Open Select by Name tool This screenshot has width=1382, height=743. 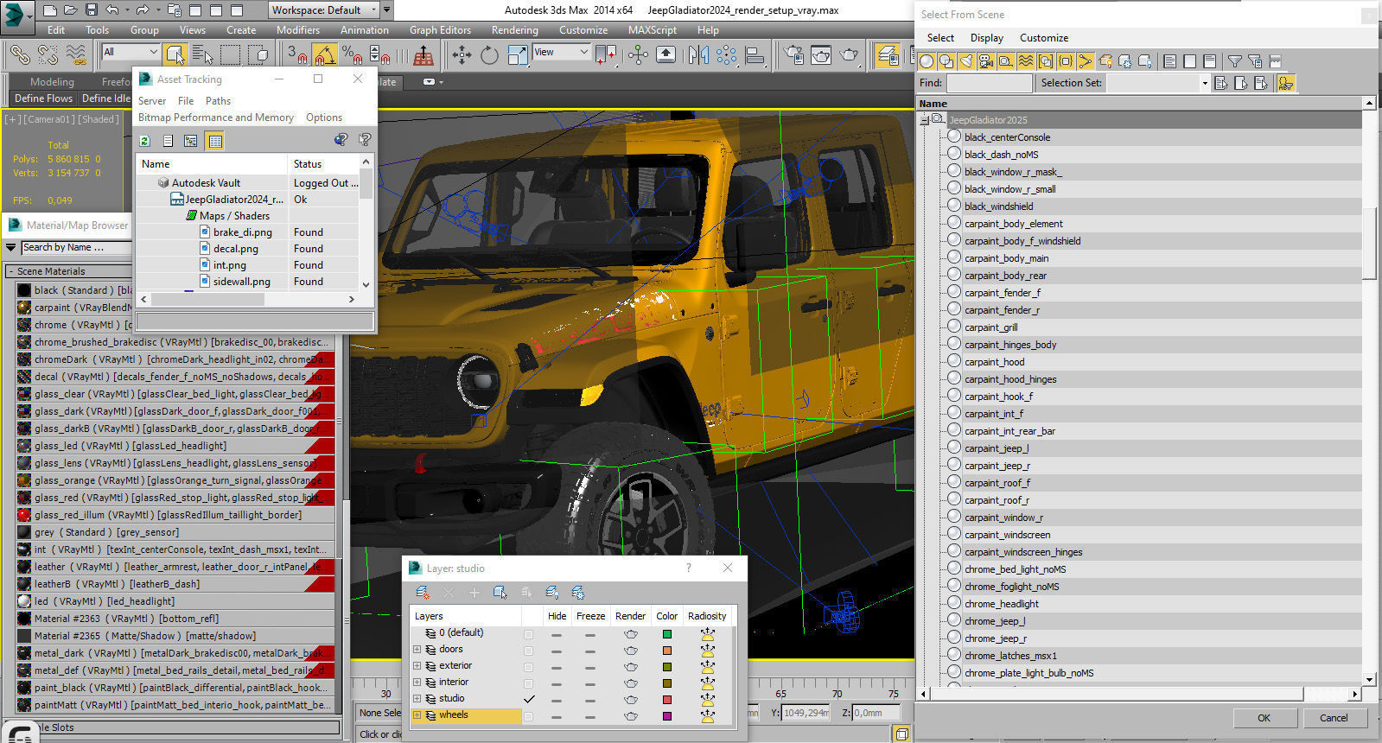pos(202,55)
